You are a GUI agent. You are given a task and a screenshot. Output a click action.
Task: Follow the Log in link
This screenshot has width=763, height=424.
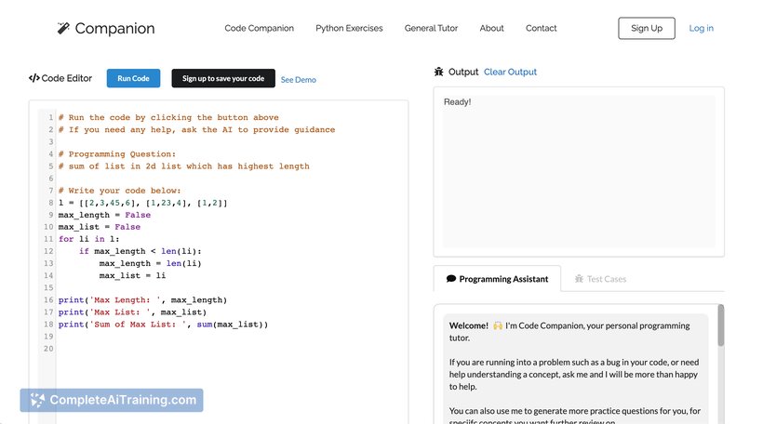tap(702, 28)
